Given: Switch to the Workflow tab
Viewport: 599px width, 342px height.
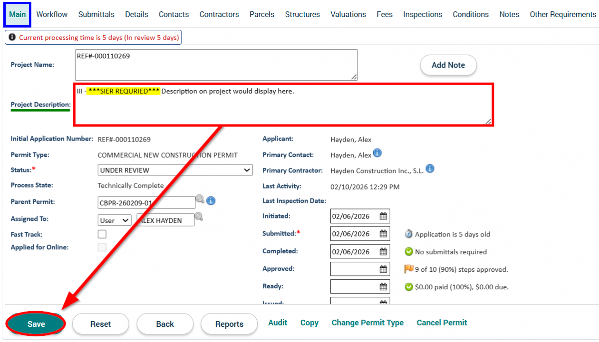Looking at the screenshot, I should pos(52,14).
